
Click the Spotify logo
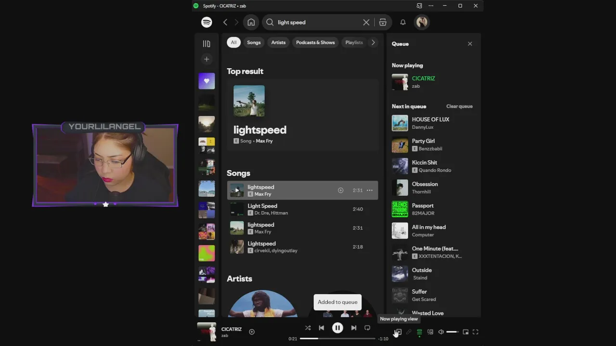pyautogui.click(x=206, y=22)
